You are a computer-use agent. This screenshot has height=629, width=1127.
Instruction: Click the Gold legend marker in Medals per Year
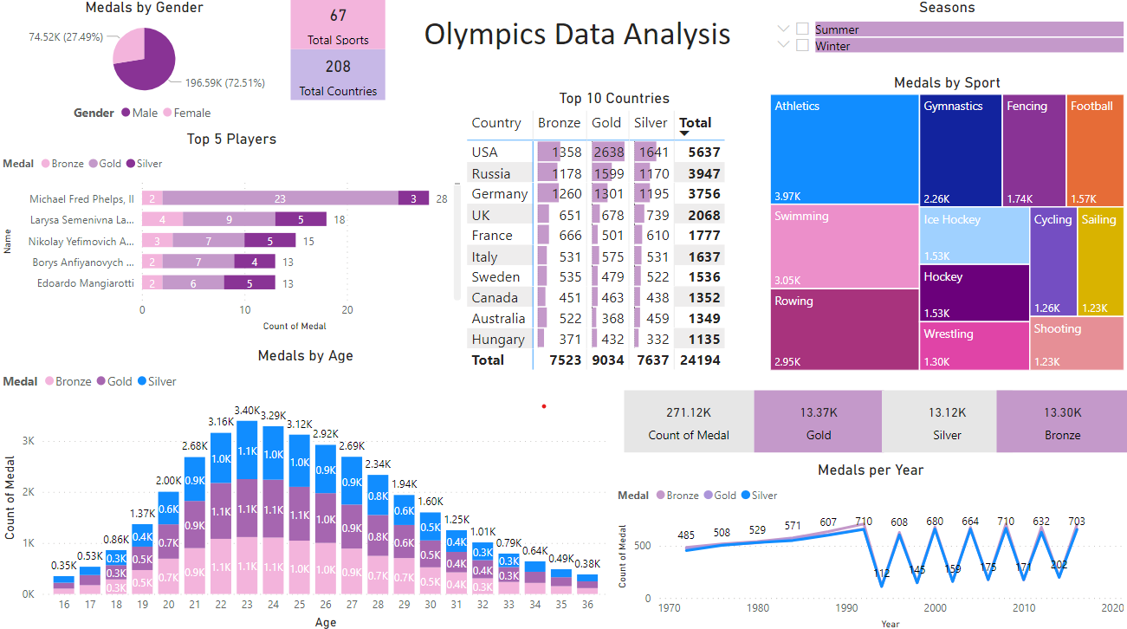tap(709, 495)
